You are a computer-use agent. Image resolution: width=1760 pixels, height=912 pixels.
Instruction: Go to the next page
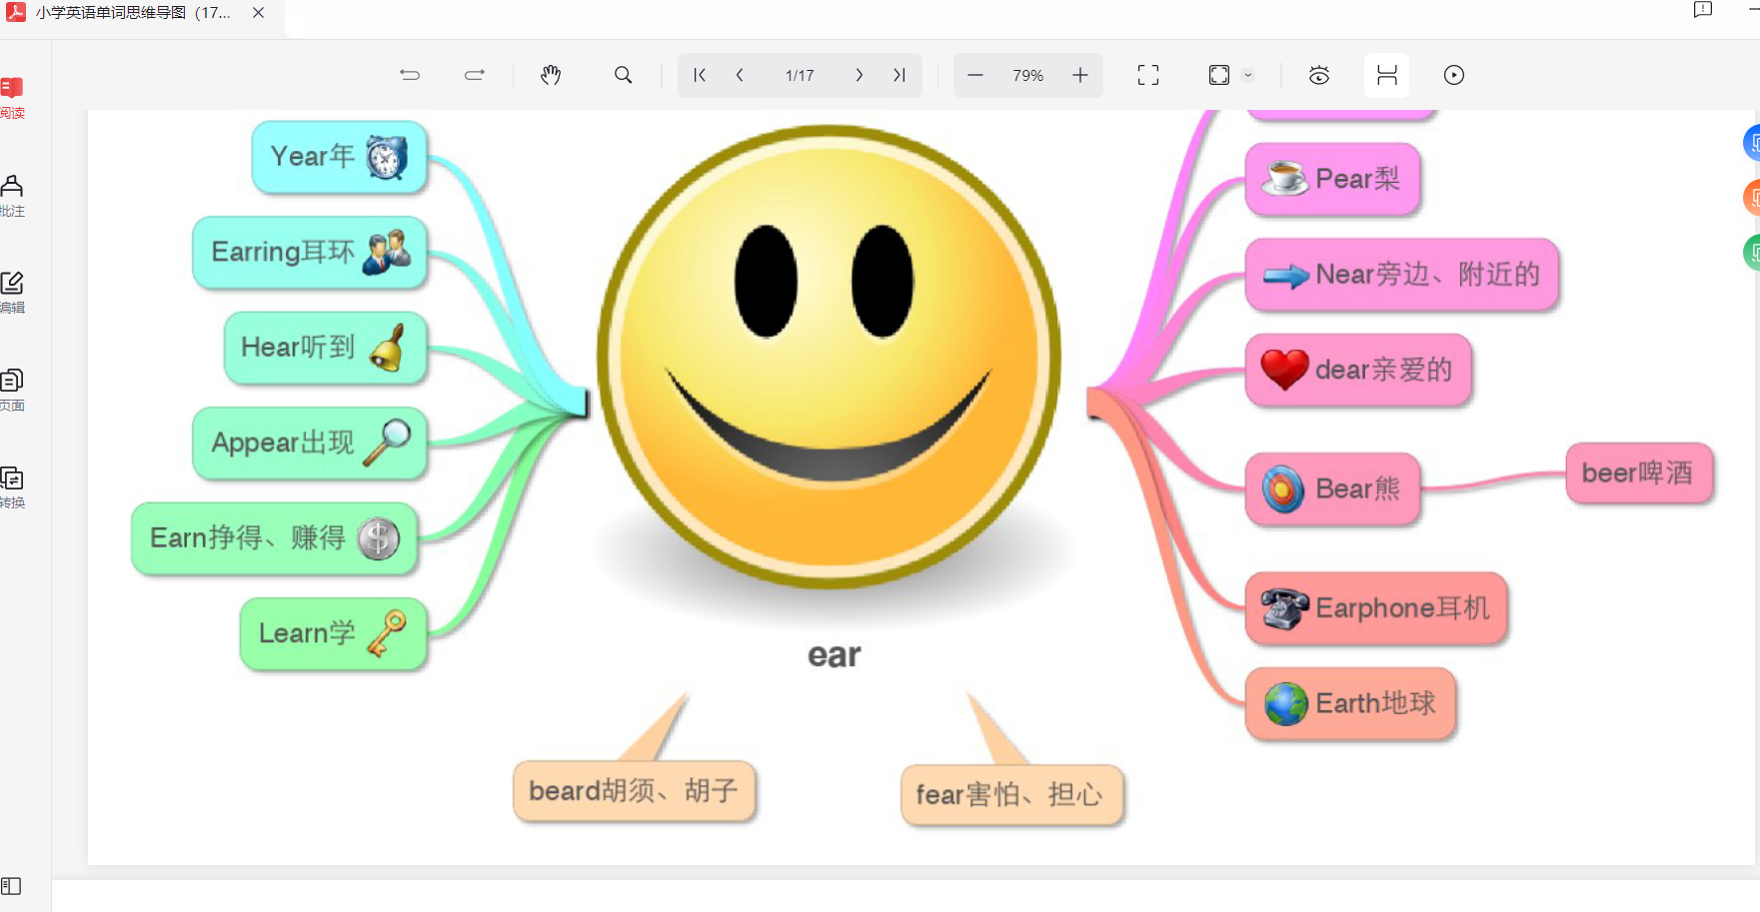859,75
